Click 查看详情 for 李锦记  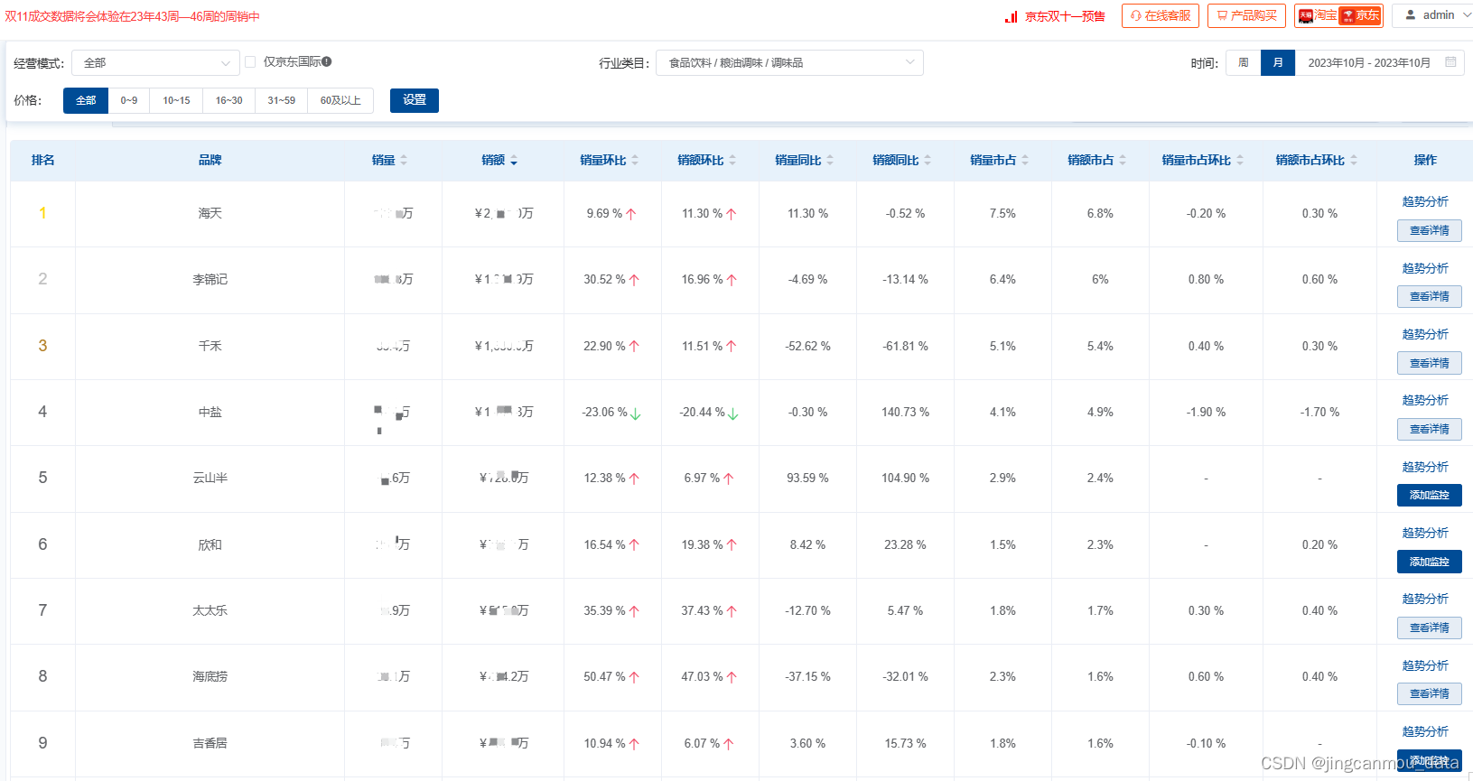tap(1430, 296)
